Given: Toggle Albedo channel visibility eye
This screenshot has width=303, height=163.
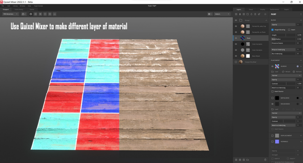Looking at the screenshot, I should [272, 66].
